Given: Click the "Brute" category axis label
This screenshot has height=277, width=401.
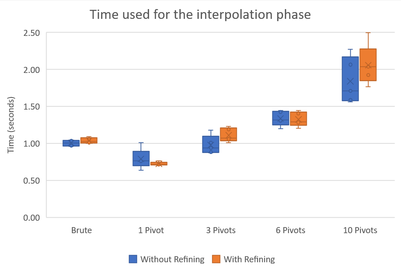Looking at the screenshot, I should pos(81,230).
